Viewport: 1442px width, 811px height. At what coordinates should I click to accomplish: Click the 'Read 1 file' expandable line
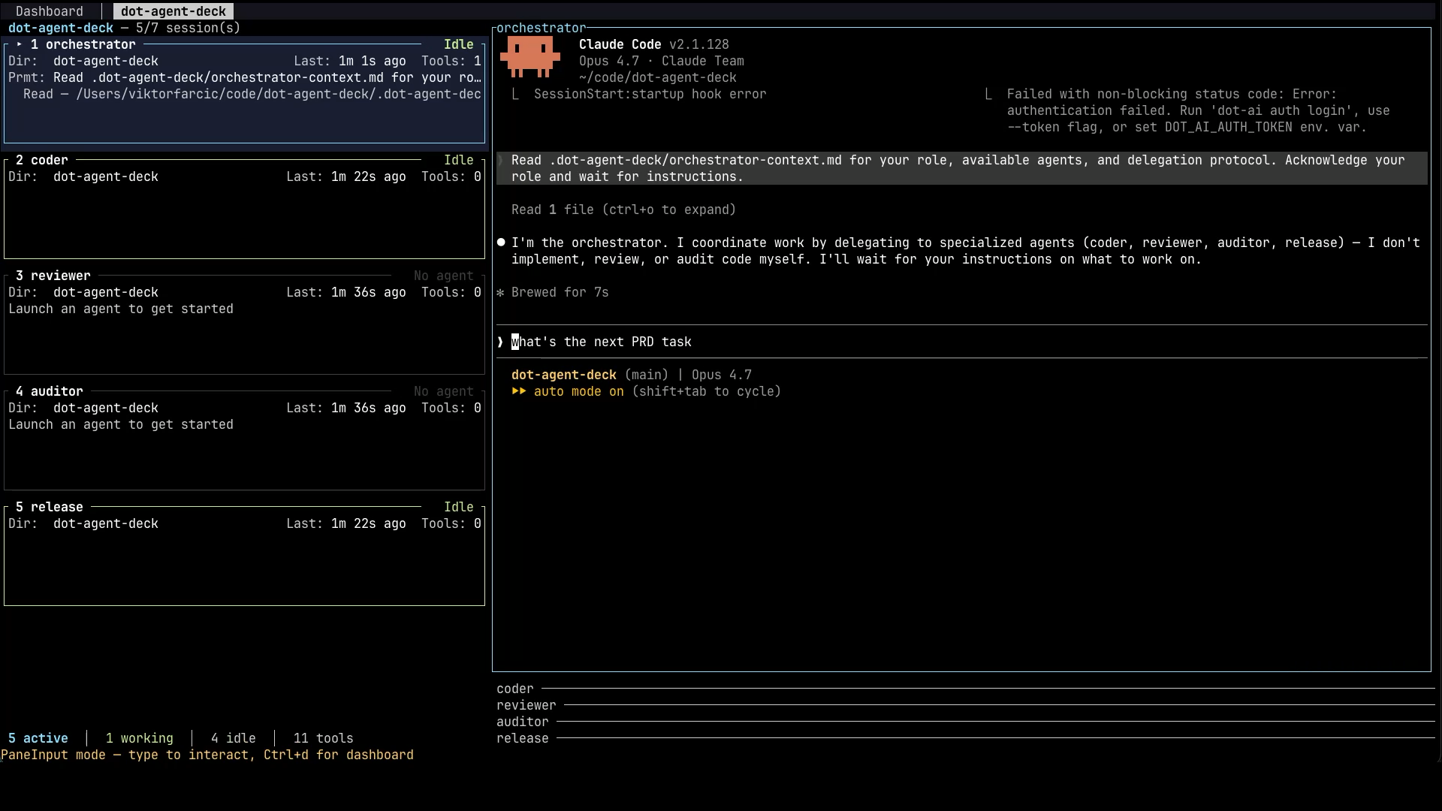tap(623, 210)
